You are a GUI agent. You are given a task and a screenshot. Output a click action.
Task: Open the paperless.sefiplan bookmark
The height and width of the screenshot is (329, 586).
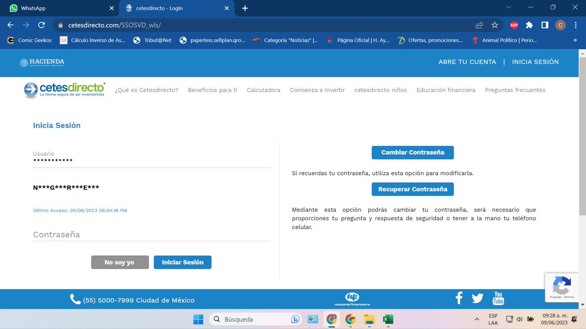(x=212, y=40)
